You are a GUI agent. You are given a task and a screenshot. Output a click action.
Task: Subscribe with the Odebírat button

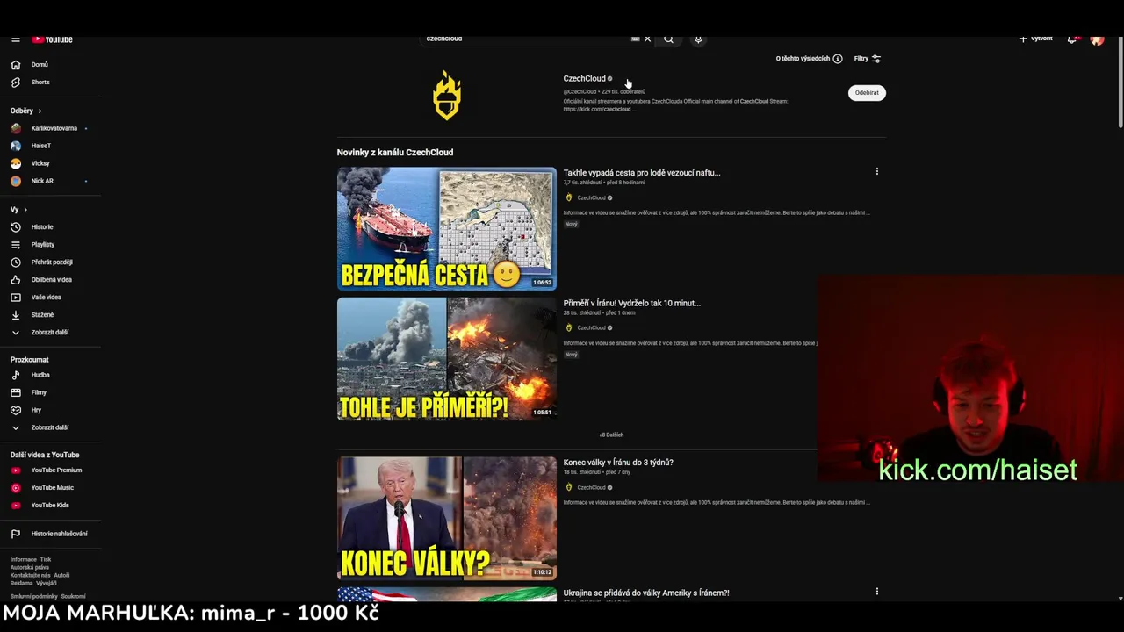pyautogui.click(x=867, y=92)
